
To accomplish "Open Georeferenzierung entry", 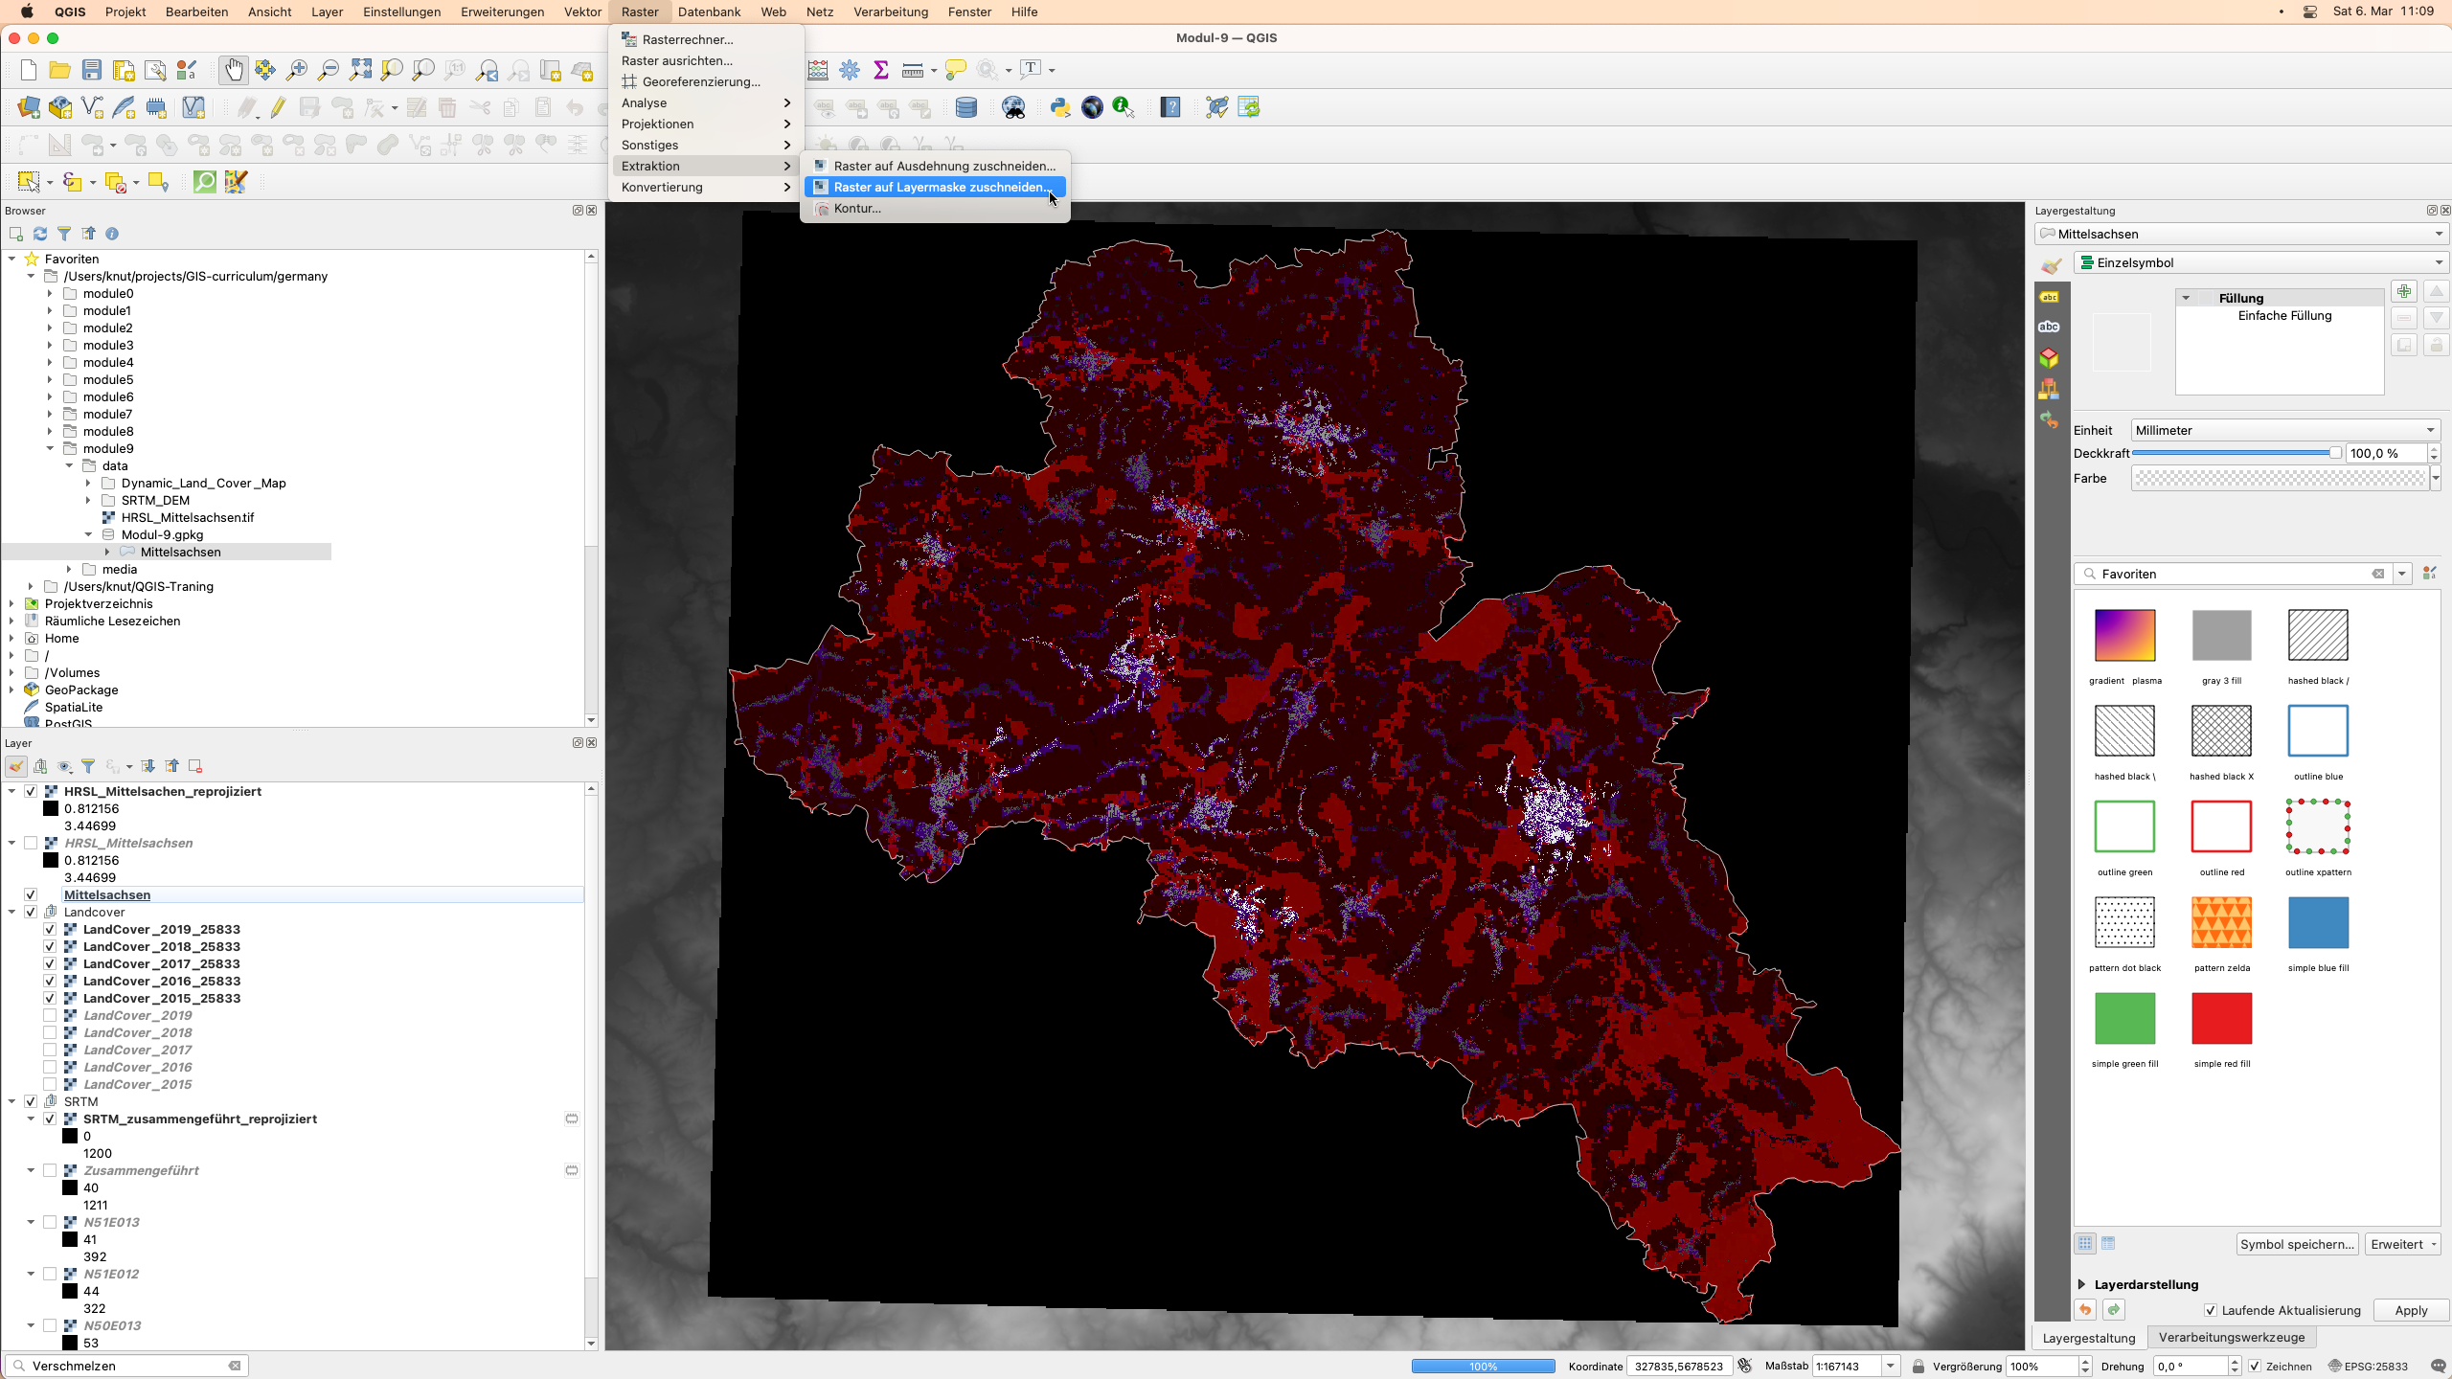I will pos(707,81).
